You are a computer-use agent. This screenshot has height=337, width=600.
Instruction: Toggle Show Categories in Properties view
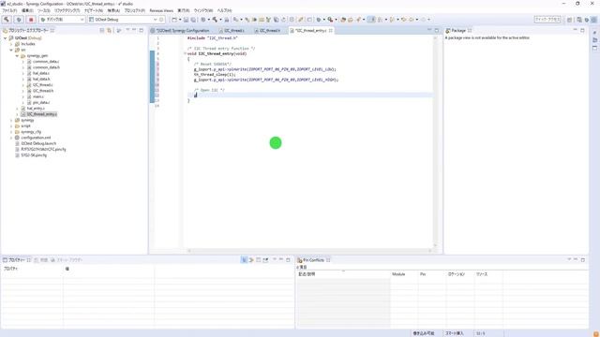point(244,260)
